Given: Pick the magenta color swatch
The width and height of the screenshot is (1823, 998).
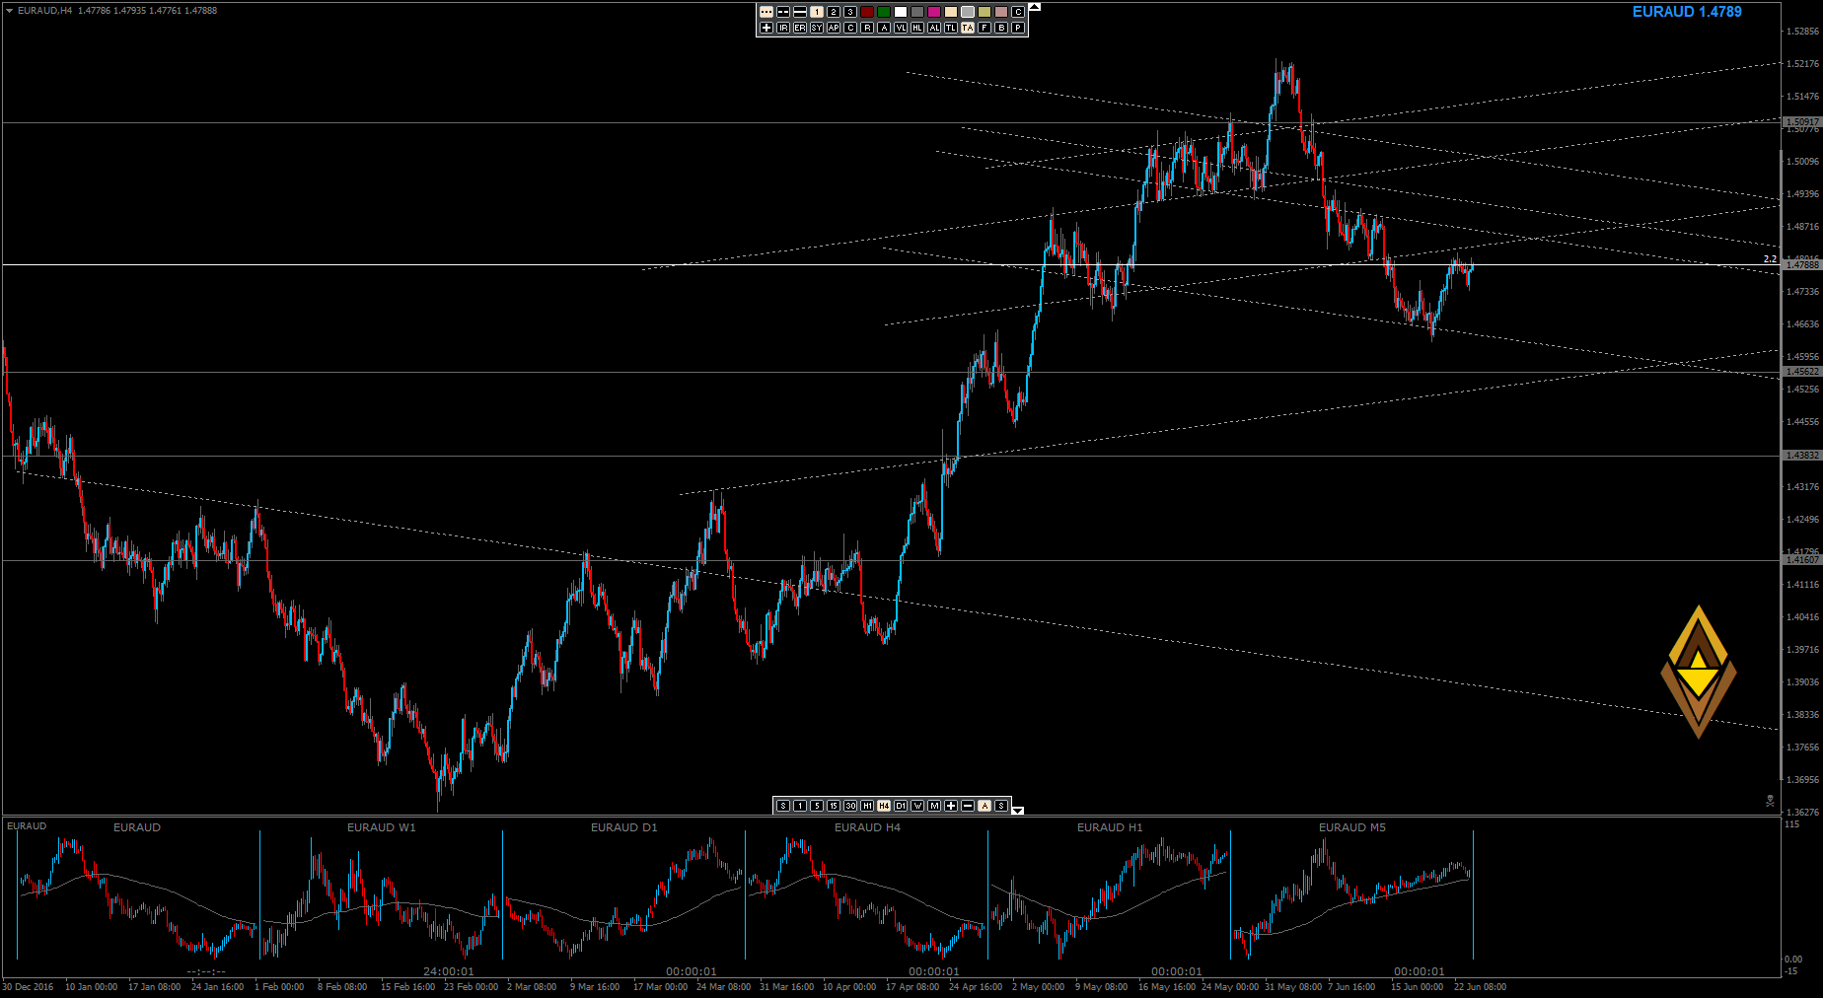Looking at the screenshot, I should click(x=934, y=12).
